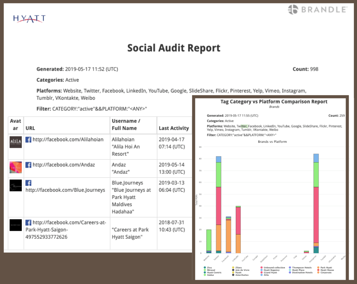
Task: Open the facebook.com/Blue.Journeys link
Action: 65,190
